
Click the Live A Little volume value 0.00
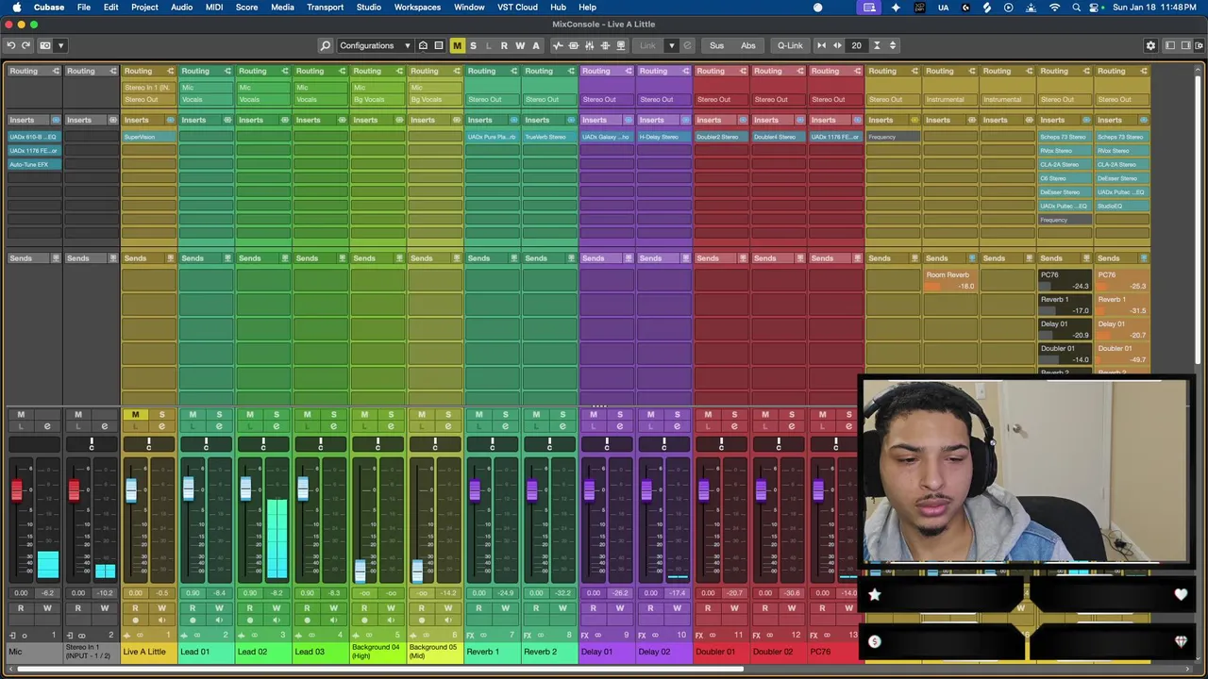[x=135, y=593]
